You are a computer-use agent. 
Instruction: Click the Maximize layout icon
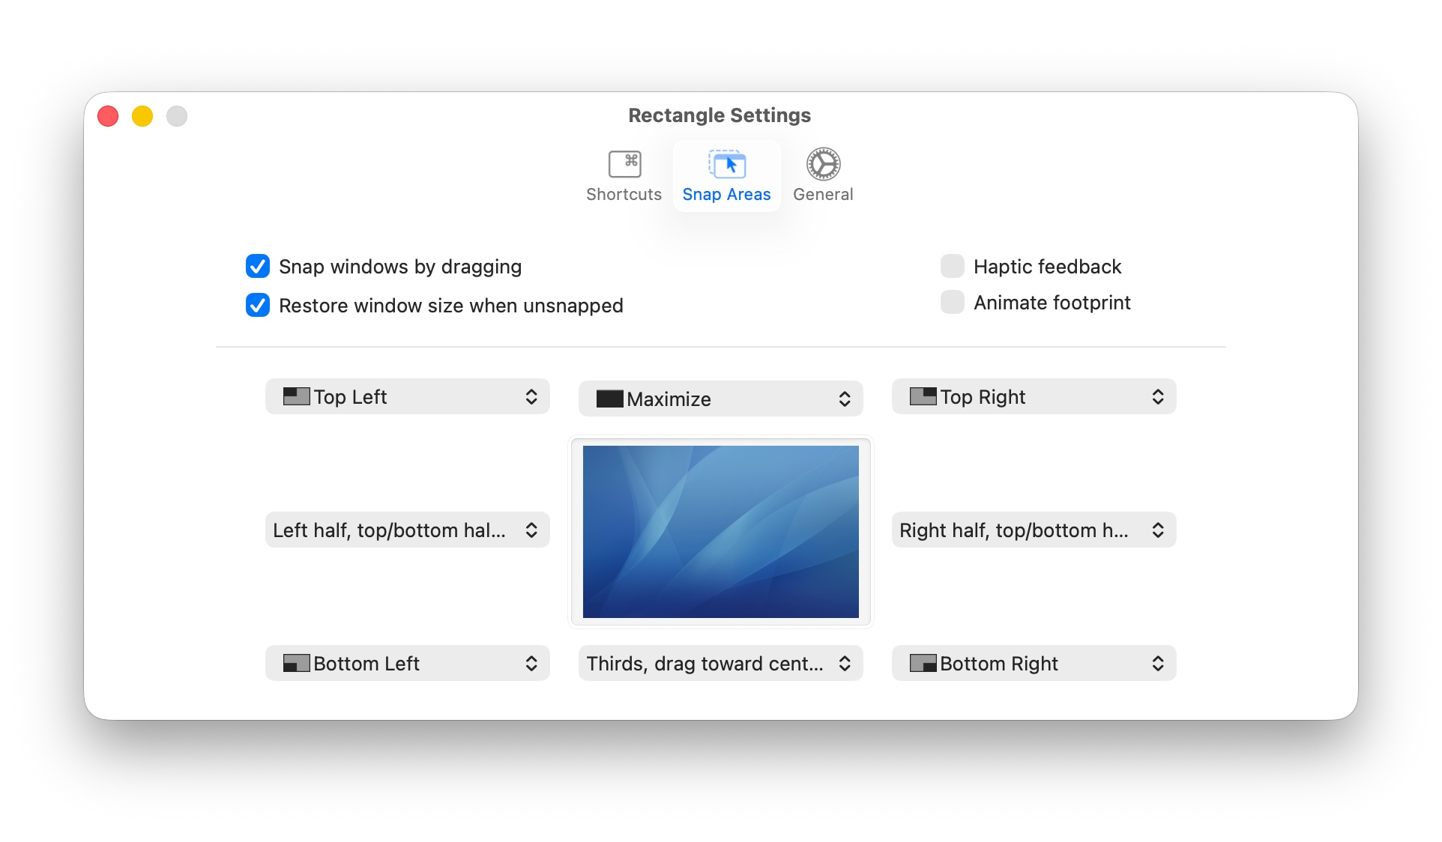609,399
